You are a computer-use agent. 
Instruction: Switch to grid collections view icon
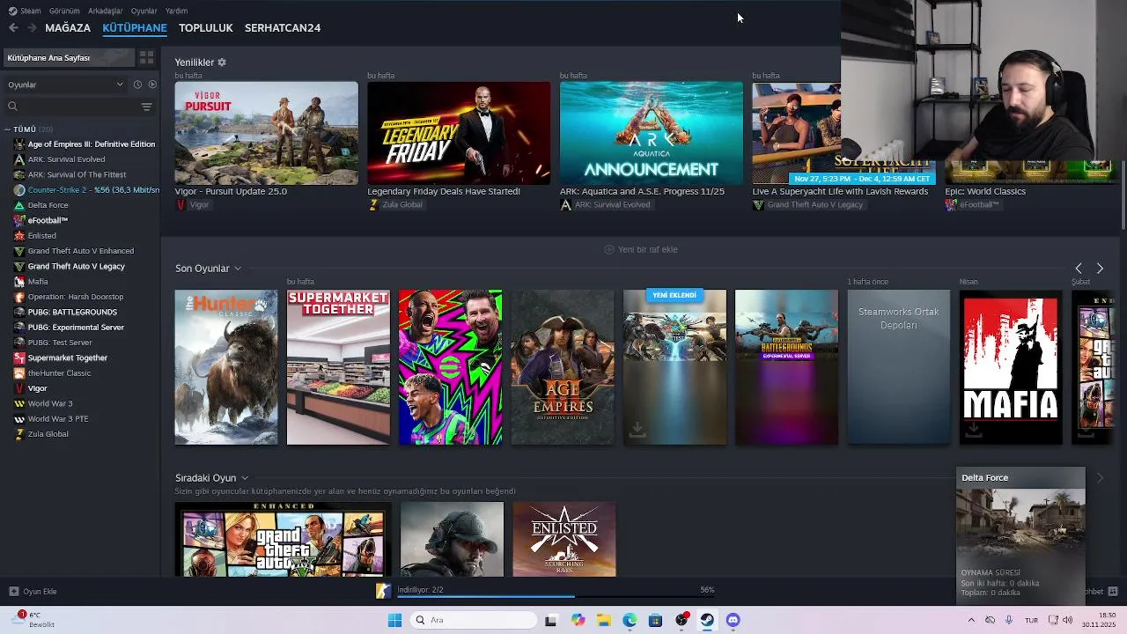[x=146, y=58]
